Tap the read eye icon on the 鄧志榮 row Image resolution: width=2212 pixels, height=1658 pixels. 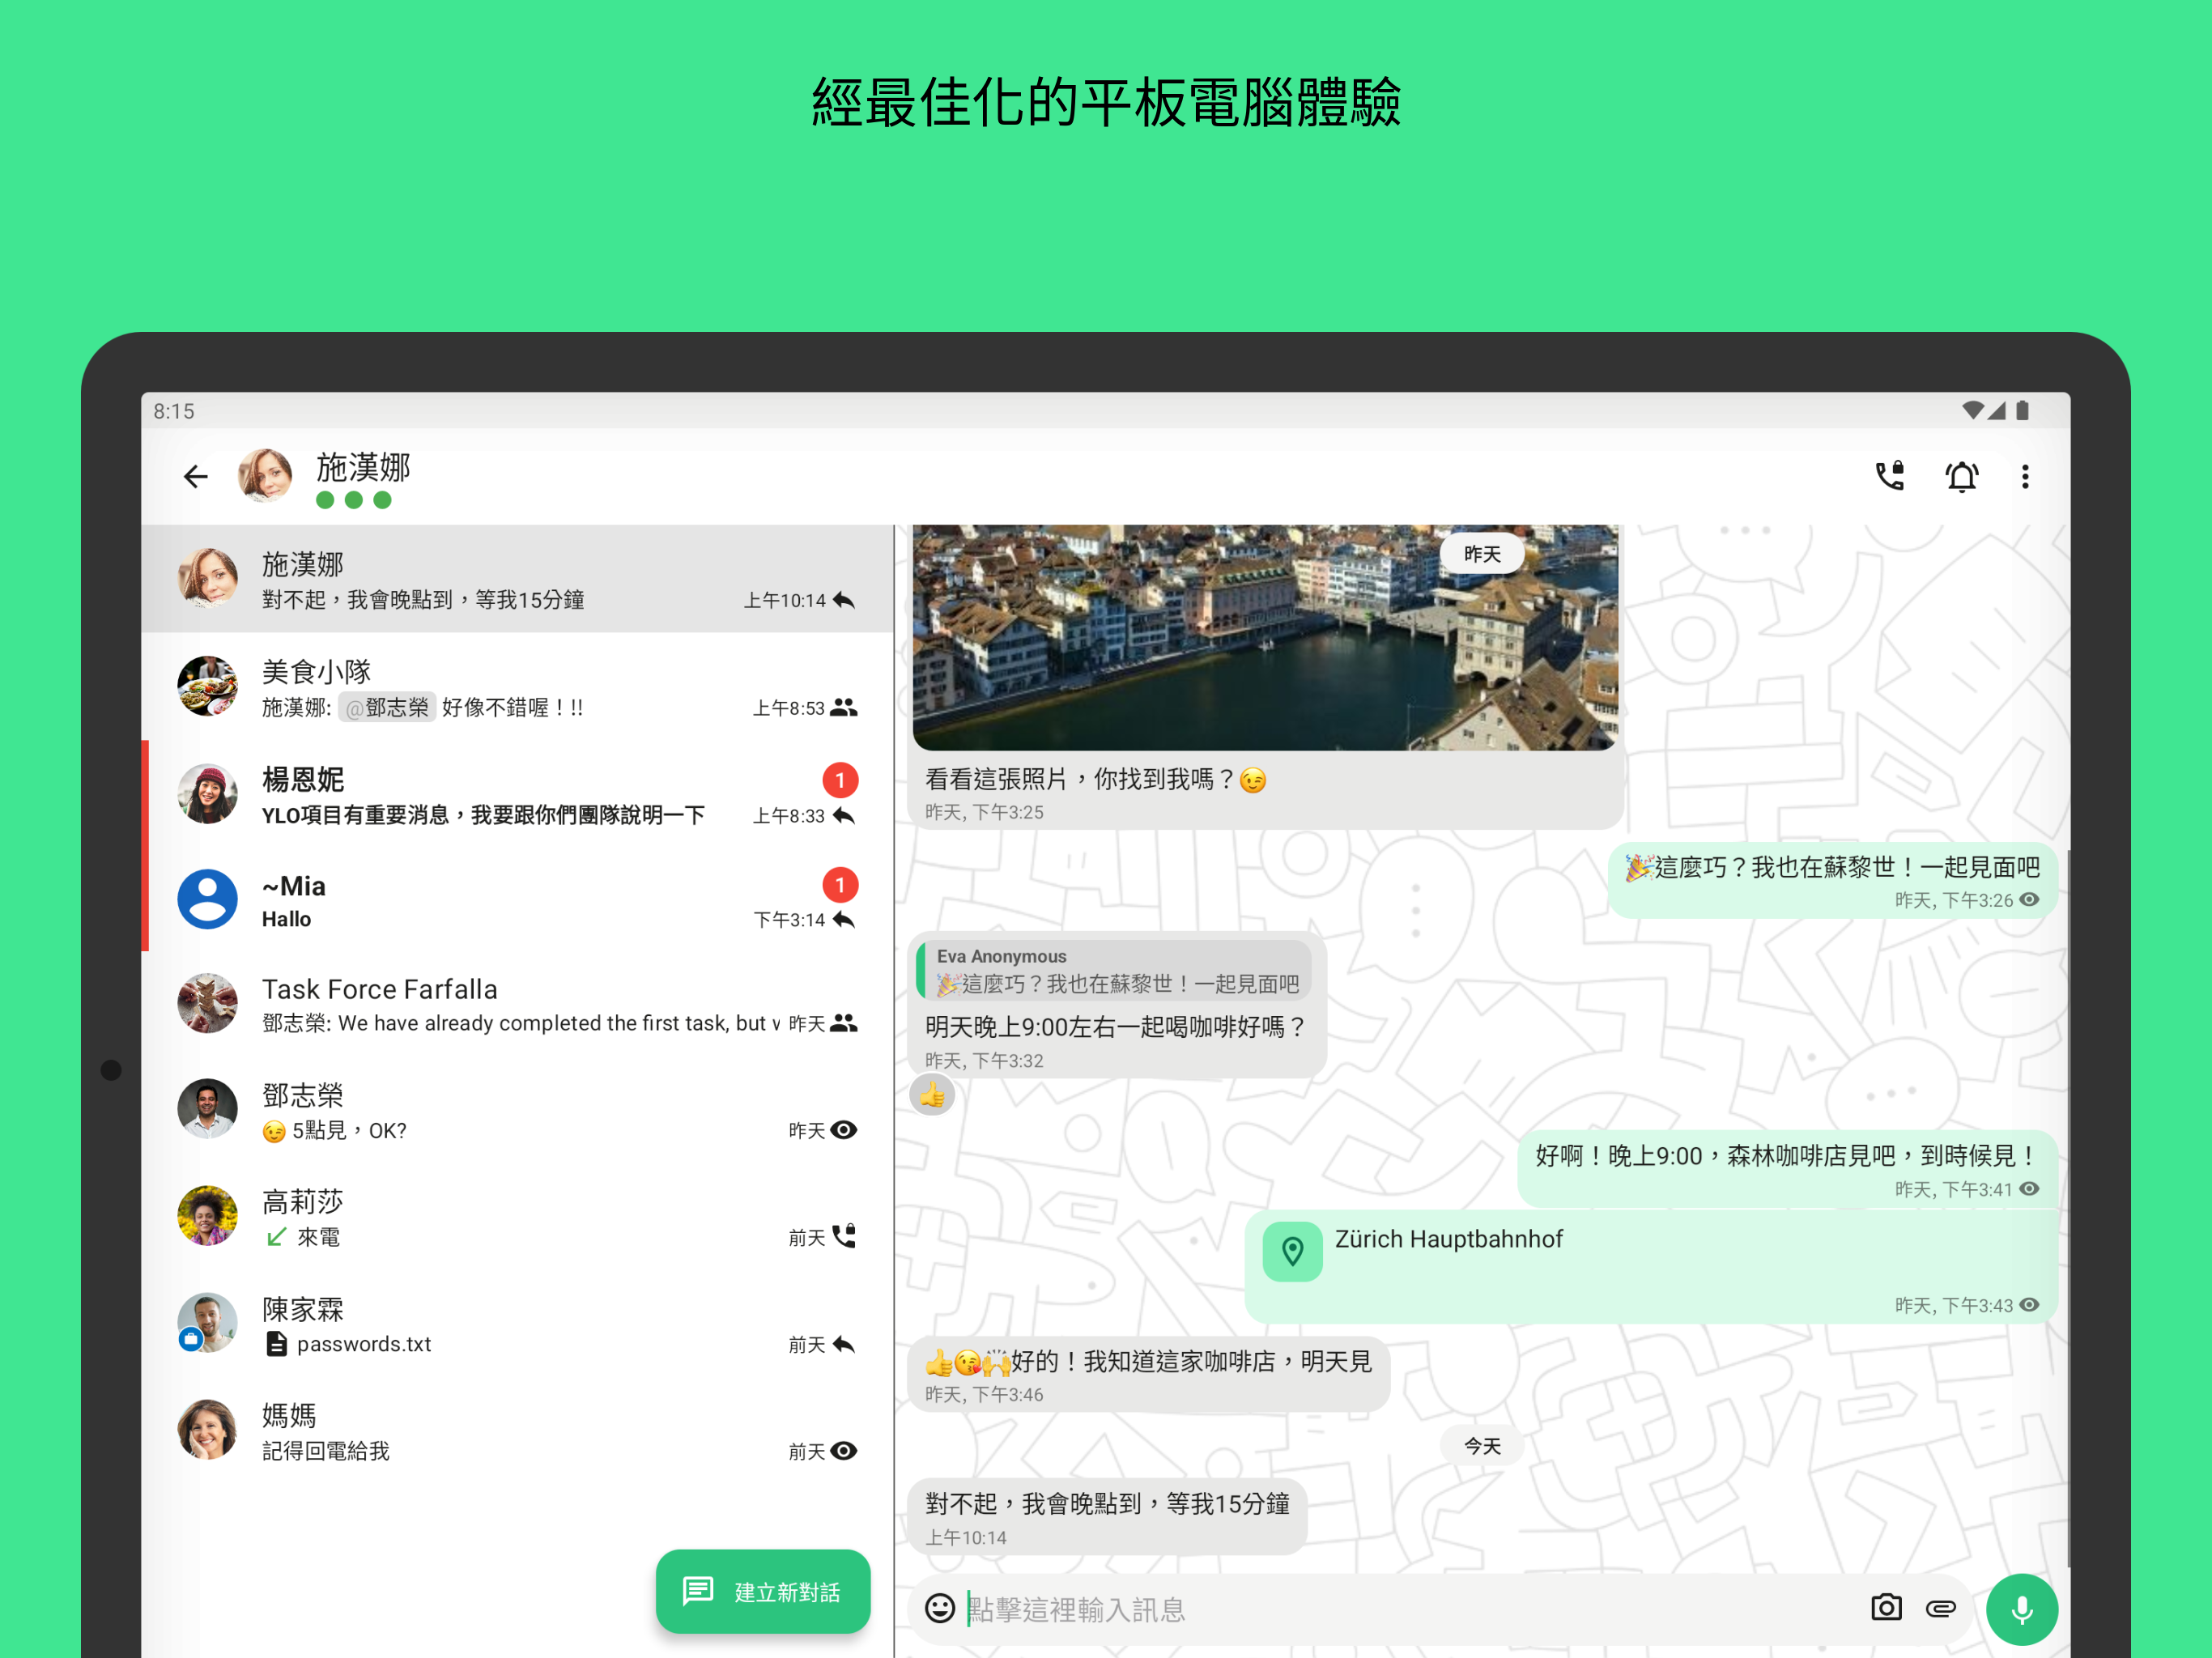pyautogui.click(x=844, y=1130)
